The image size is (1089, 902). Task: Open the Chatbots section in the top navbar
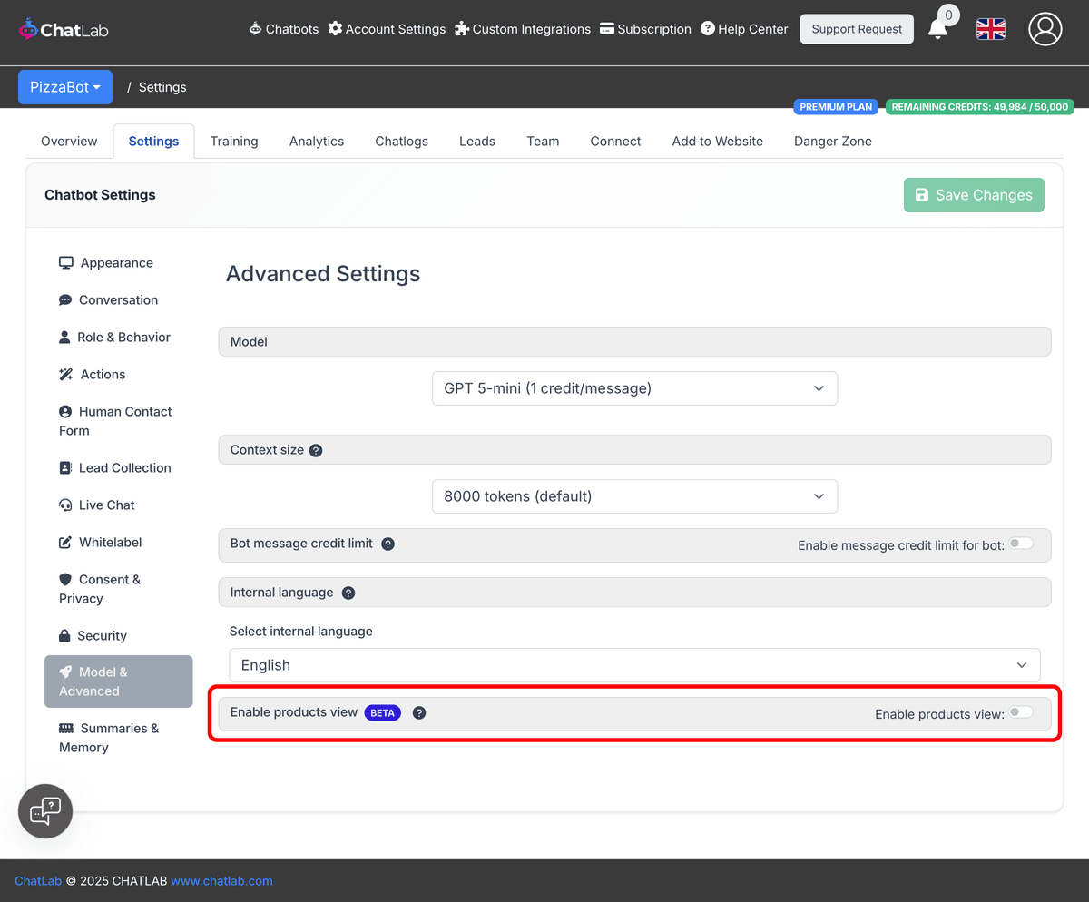click(x=283, y=29)
